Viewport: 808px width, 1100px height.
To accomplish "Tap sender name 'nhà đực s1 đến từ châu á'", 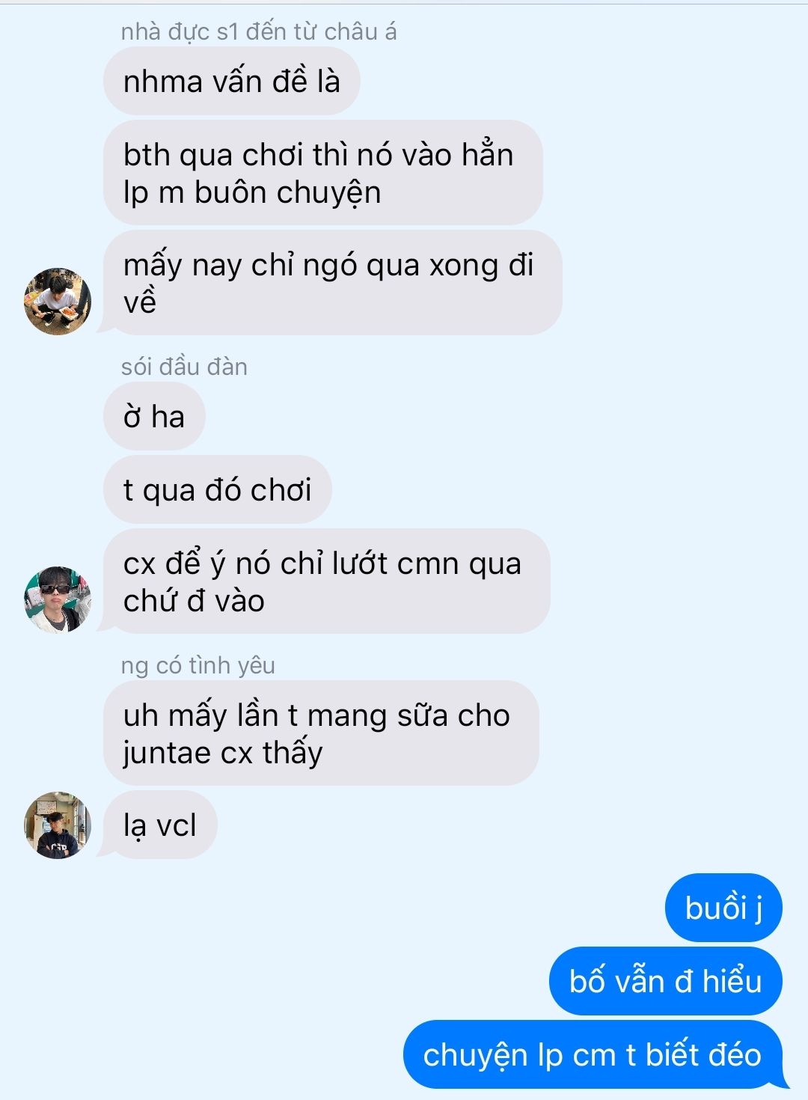I will [x=259, y=31].
